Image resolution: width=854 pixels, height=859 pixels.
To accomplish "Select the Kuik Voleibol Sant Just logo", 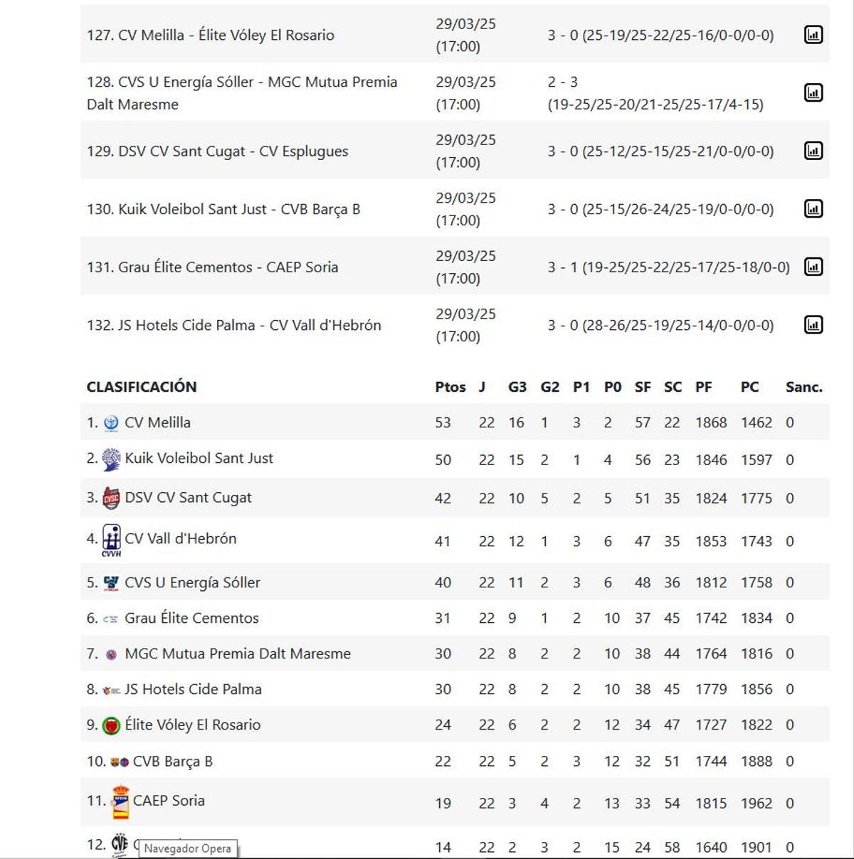I will coord(111,458).
